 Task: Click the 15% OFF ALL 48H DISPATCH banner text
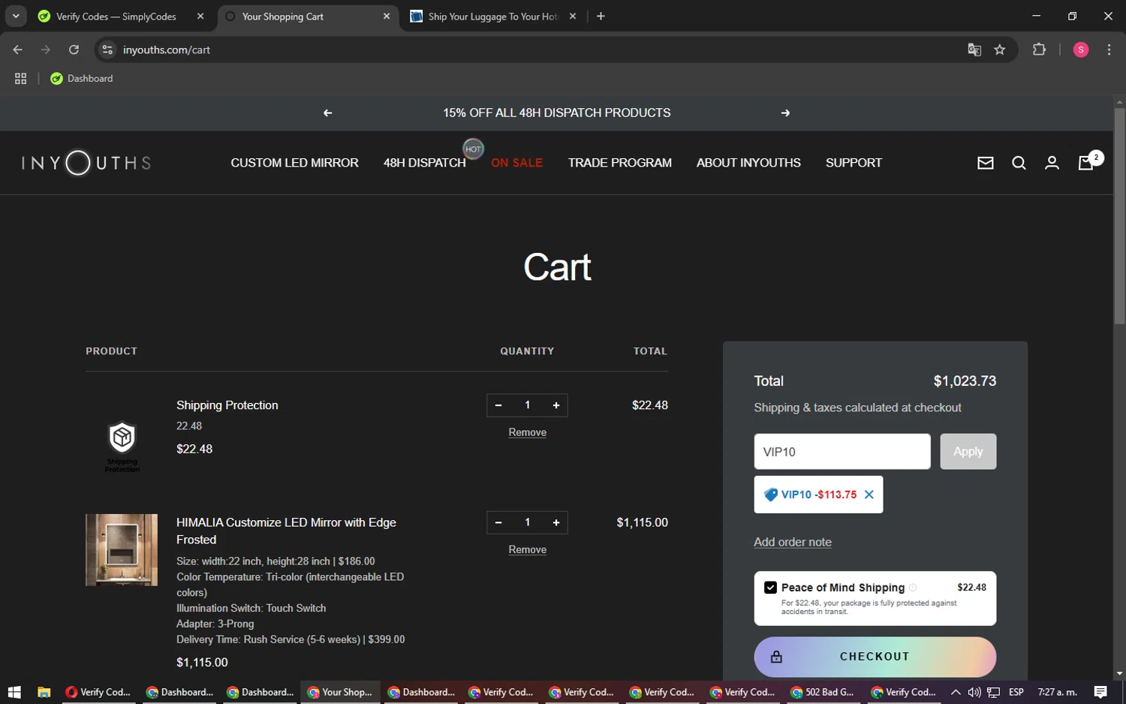click(x=556, y=113)
